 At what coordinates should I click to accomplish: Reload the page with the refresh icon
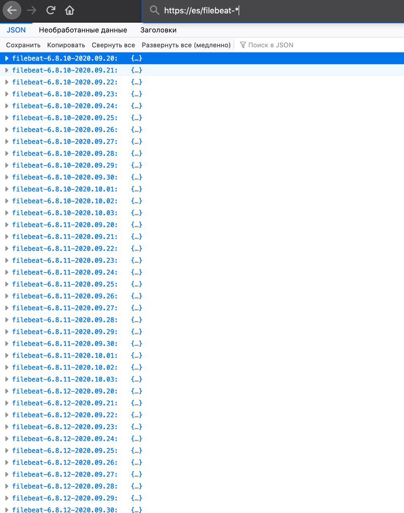point(51,10)
